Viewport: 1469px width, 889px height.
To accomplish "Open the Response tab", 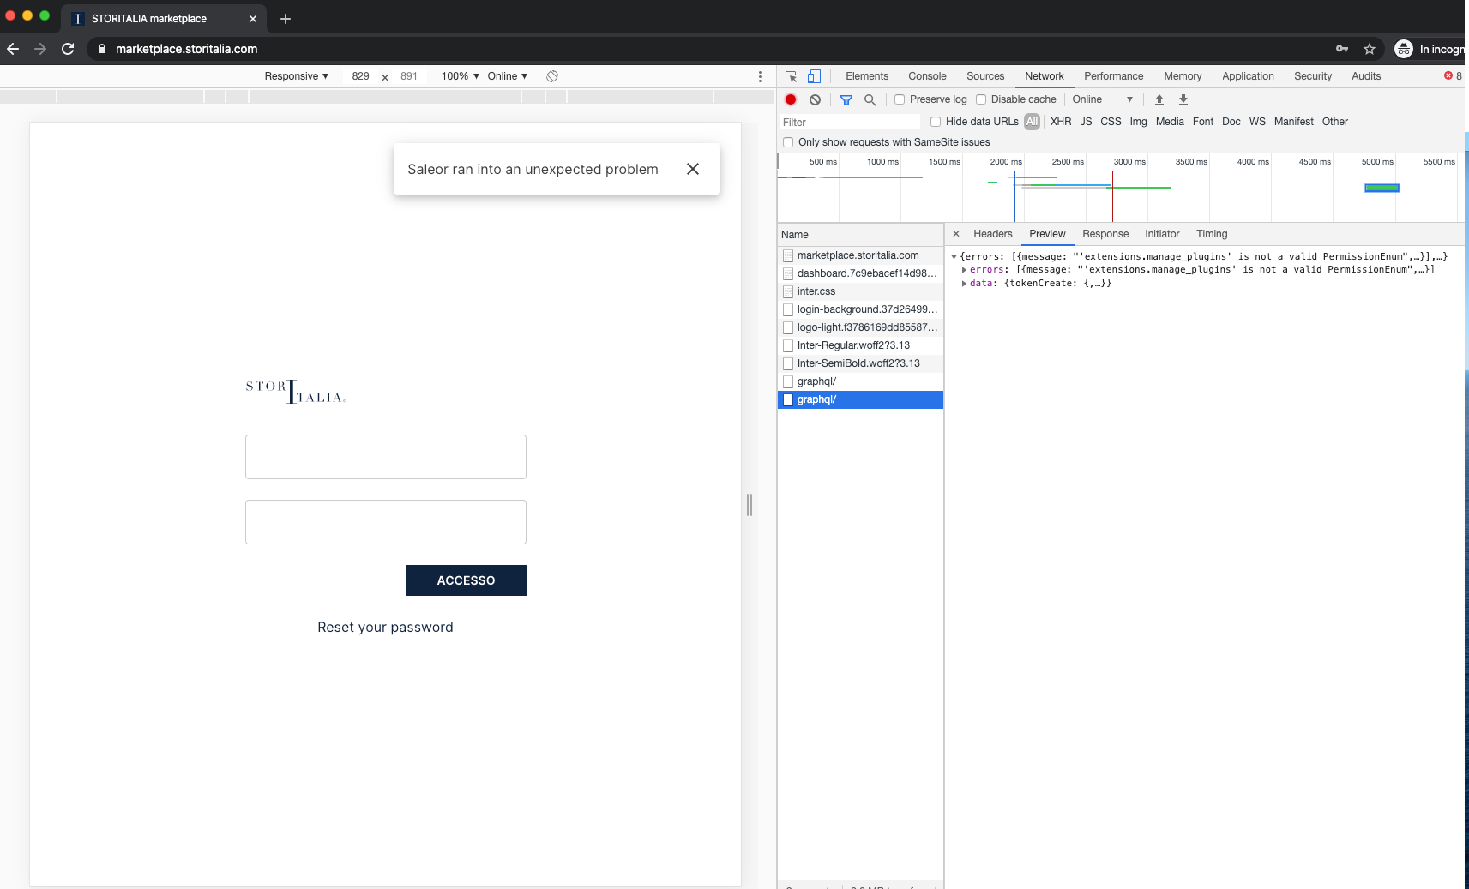I will [1105, 234].
